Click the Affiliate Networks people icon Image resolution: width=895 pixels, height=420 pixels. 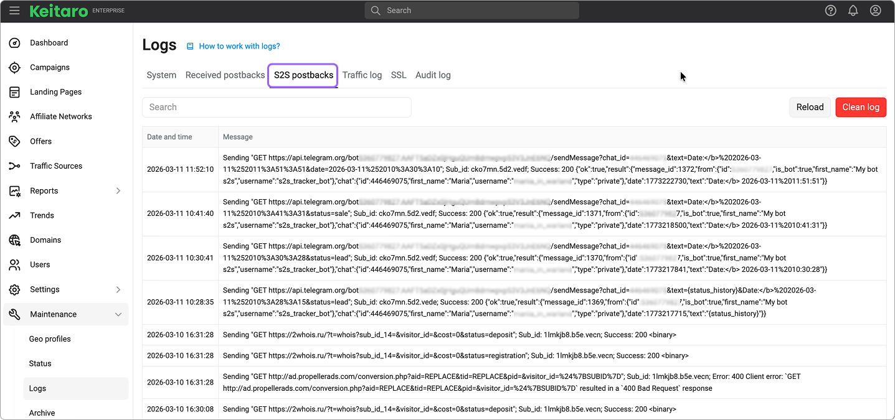(15, 116)
